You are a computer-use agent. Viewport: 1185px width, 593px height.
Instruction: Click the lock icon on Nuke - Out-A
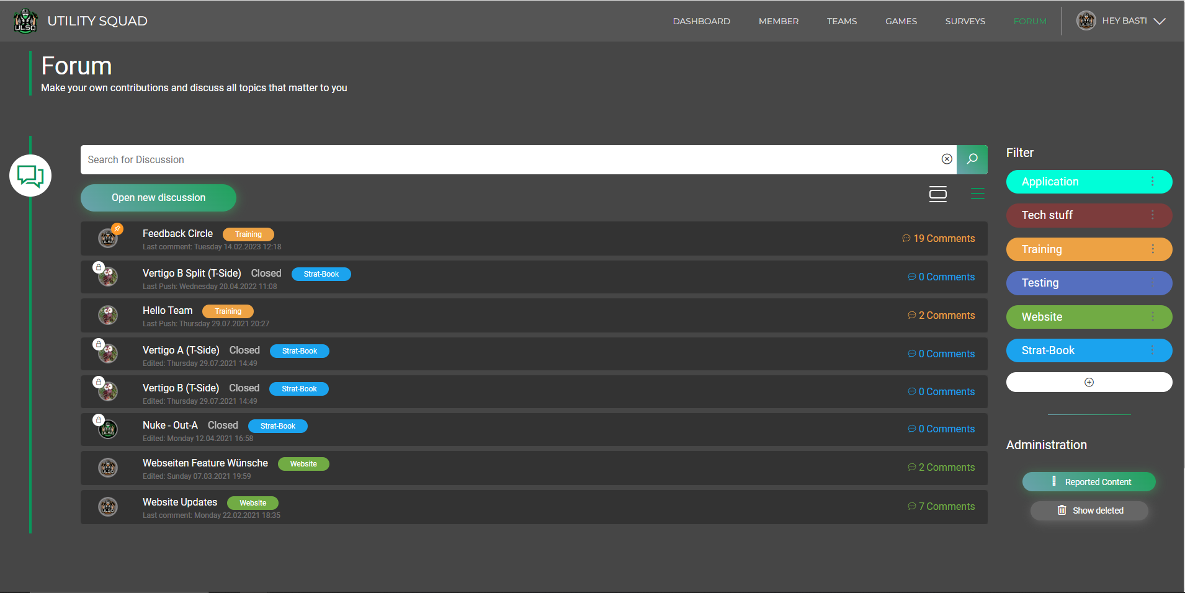[99, 419]
